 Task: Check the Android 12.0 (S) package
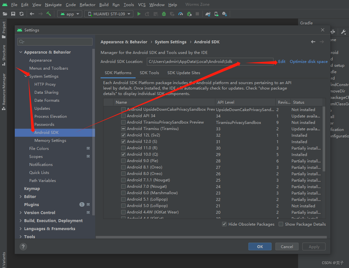click(123, 141)
